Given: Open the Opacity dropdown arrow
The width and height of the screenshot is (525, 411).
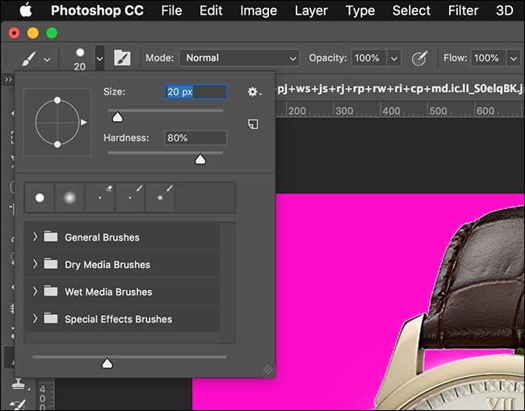Looking at the screenshot, I should click(394, 59).
